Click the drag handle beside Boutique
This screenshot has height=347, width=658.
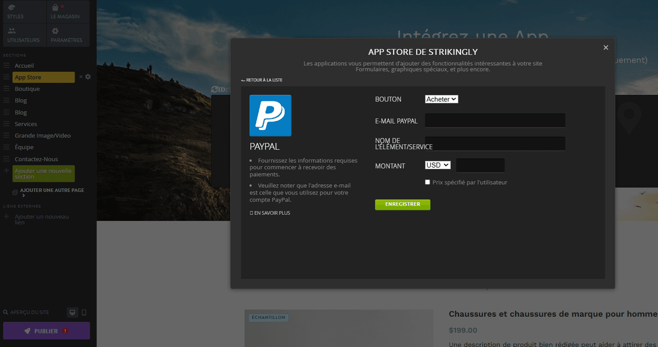pos(7,89)
